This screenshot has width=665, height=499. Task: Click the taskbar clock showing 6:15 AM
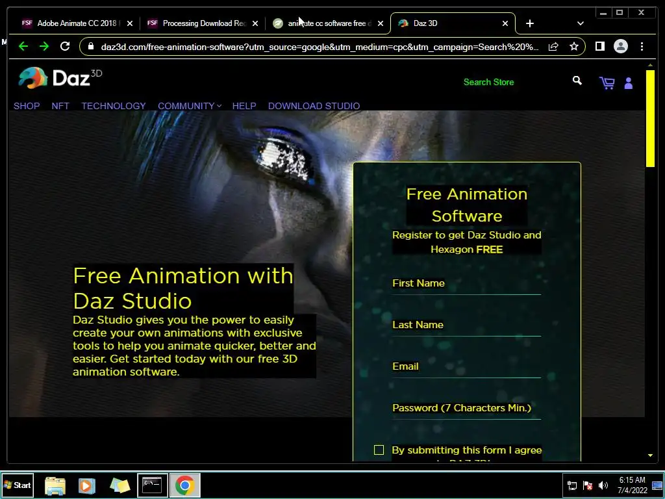[632, 485]
